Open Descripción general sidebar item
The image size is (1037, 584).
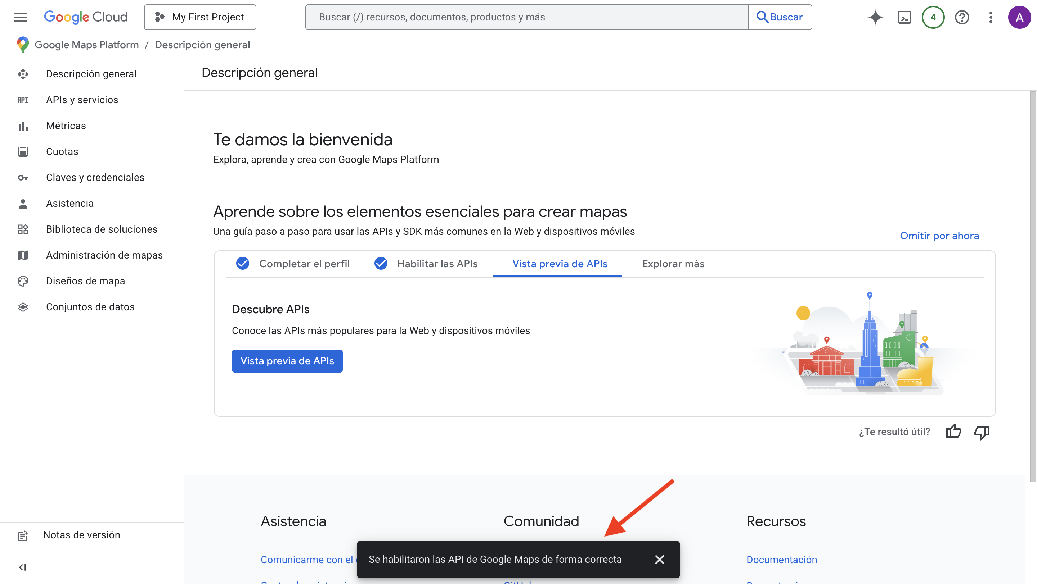[x=91, y=74]
